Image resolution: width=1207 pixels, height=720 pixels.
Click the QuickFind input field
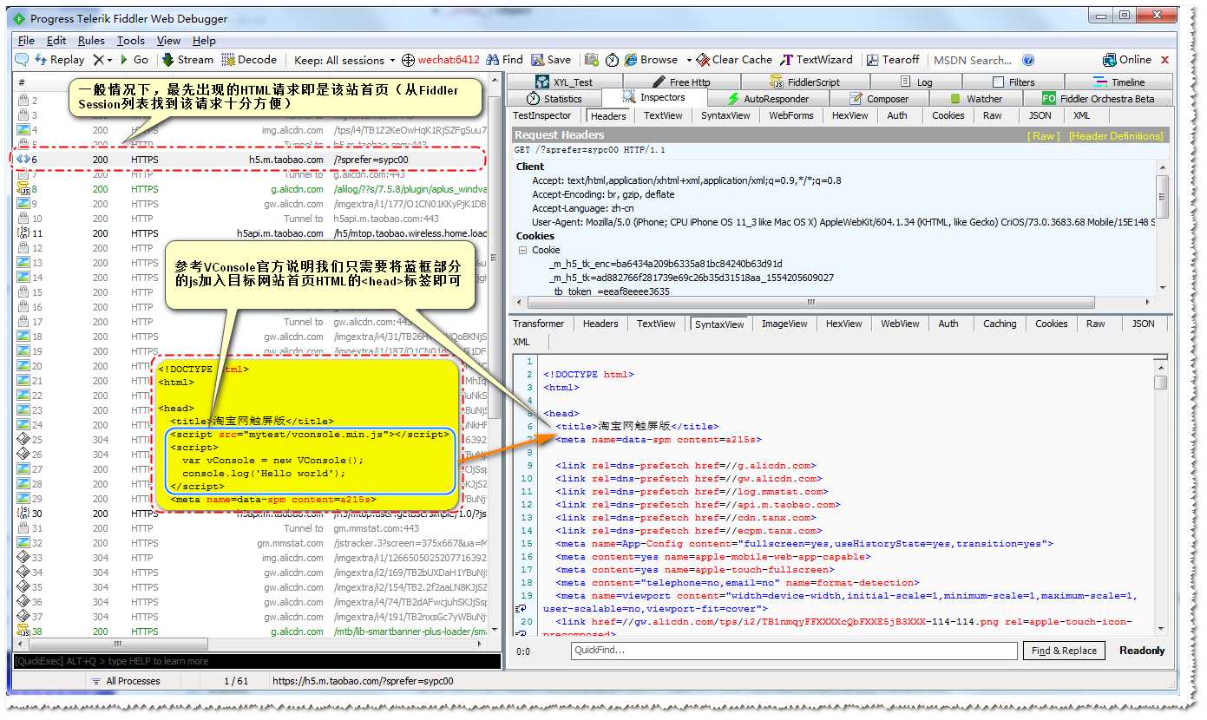click(794, 651)
